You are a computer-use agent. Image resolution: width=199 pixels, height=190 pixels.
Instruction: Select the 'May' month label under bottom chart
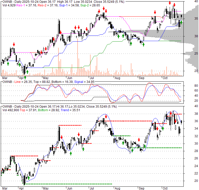tap(46, 188)
